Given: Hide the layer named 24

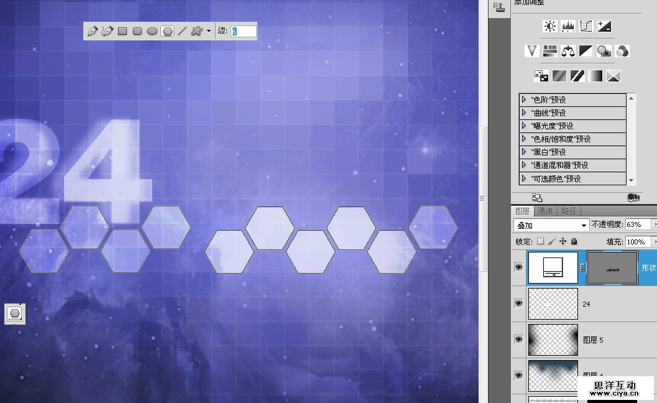Looking at the screenshot, I should 518,303.
